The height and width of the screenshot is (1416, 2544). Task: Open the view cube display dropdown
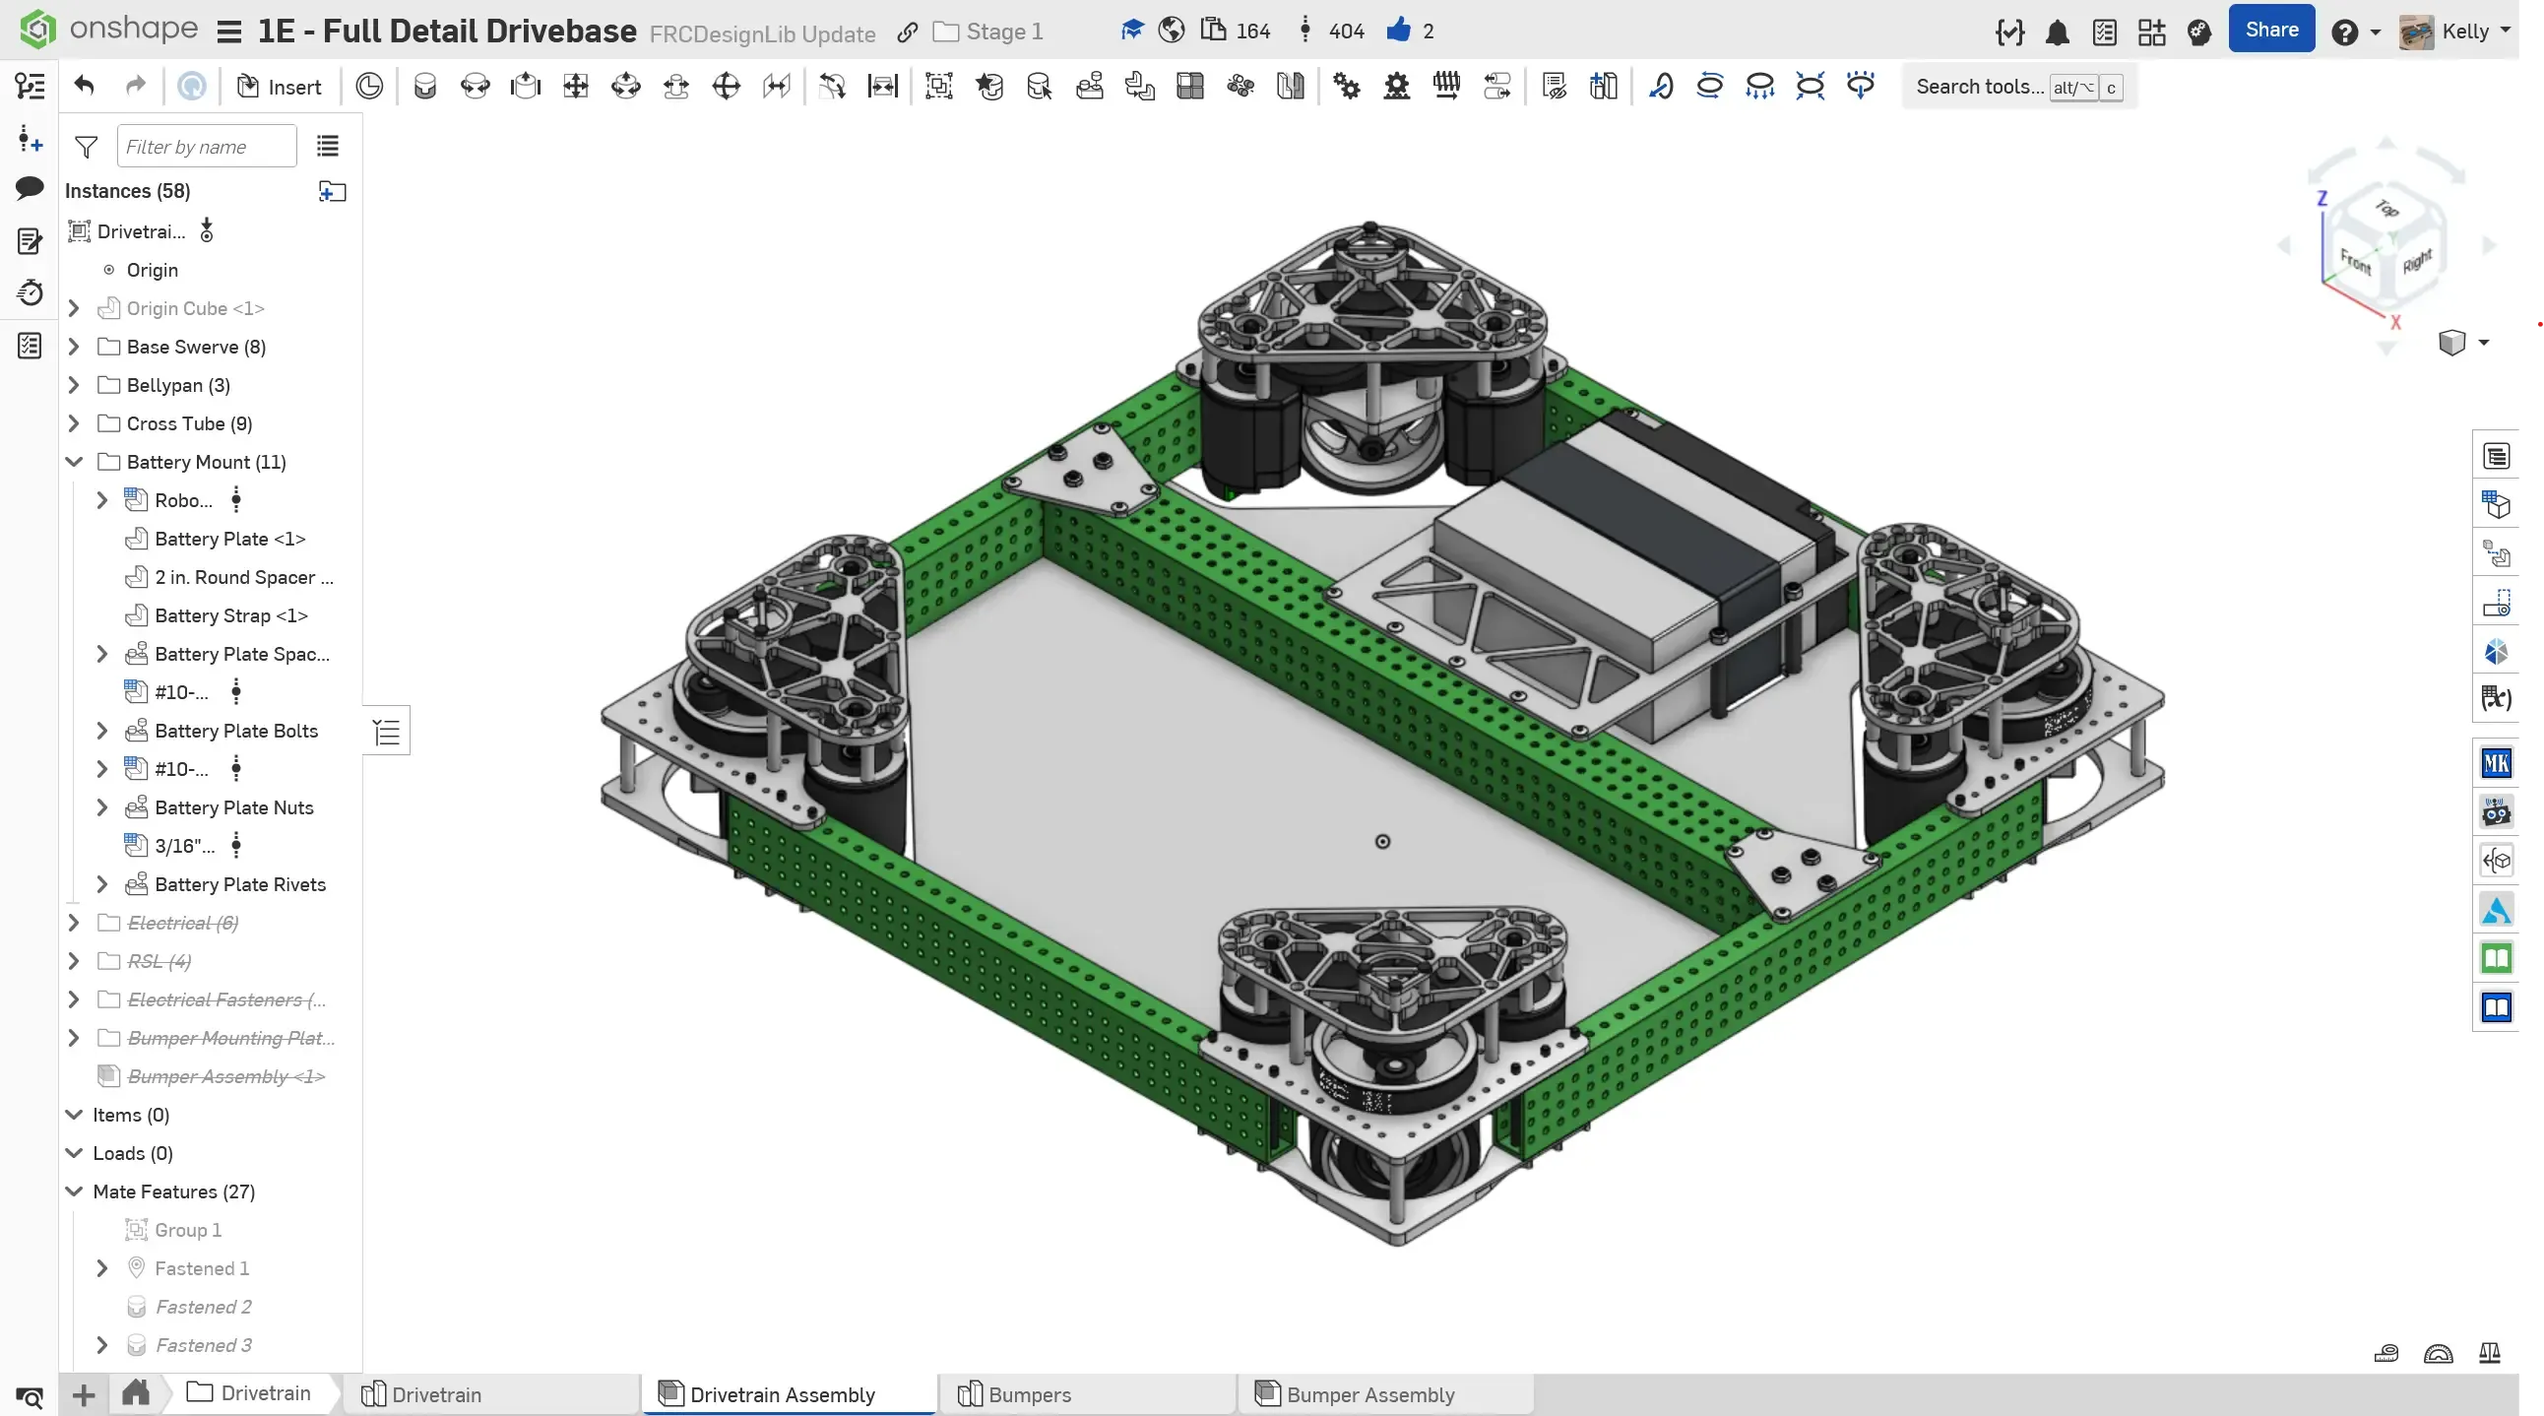(2484, 343)
